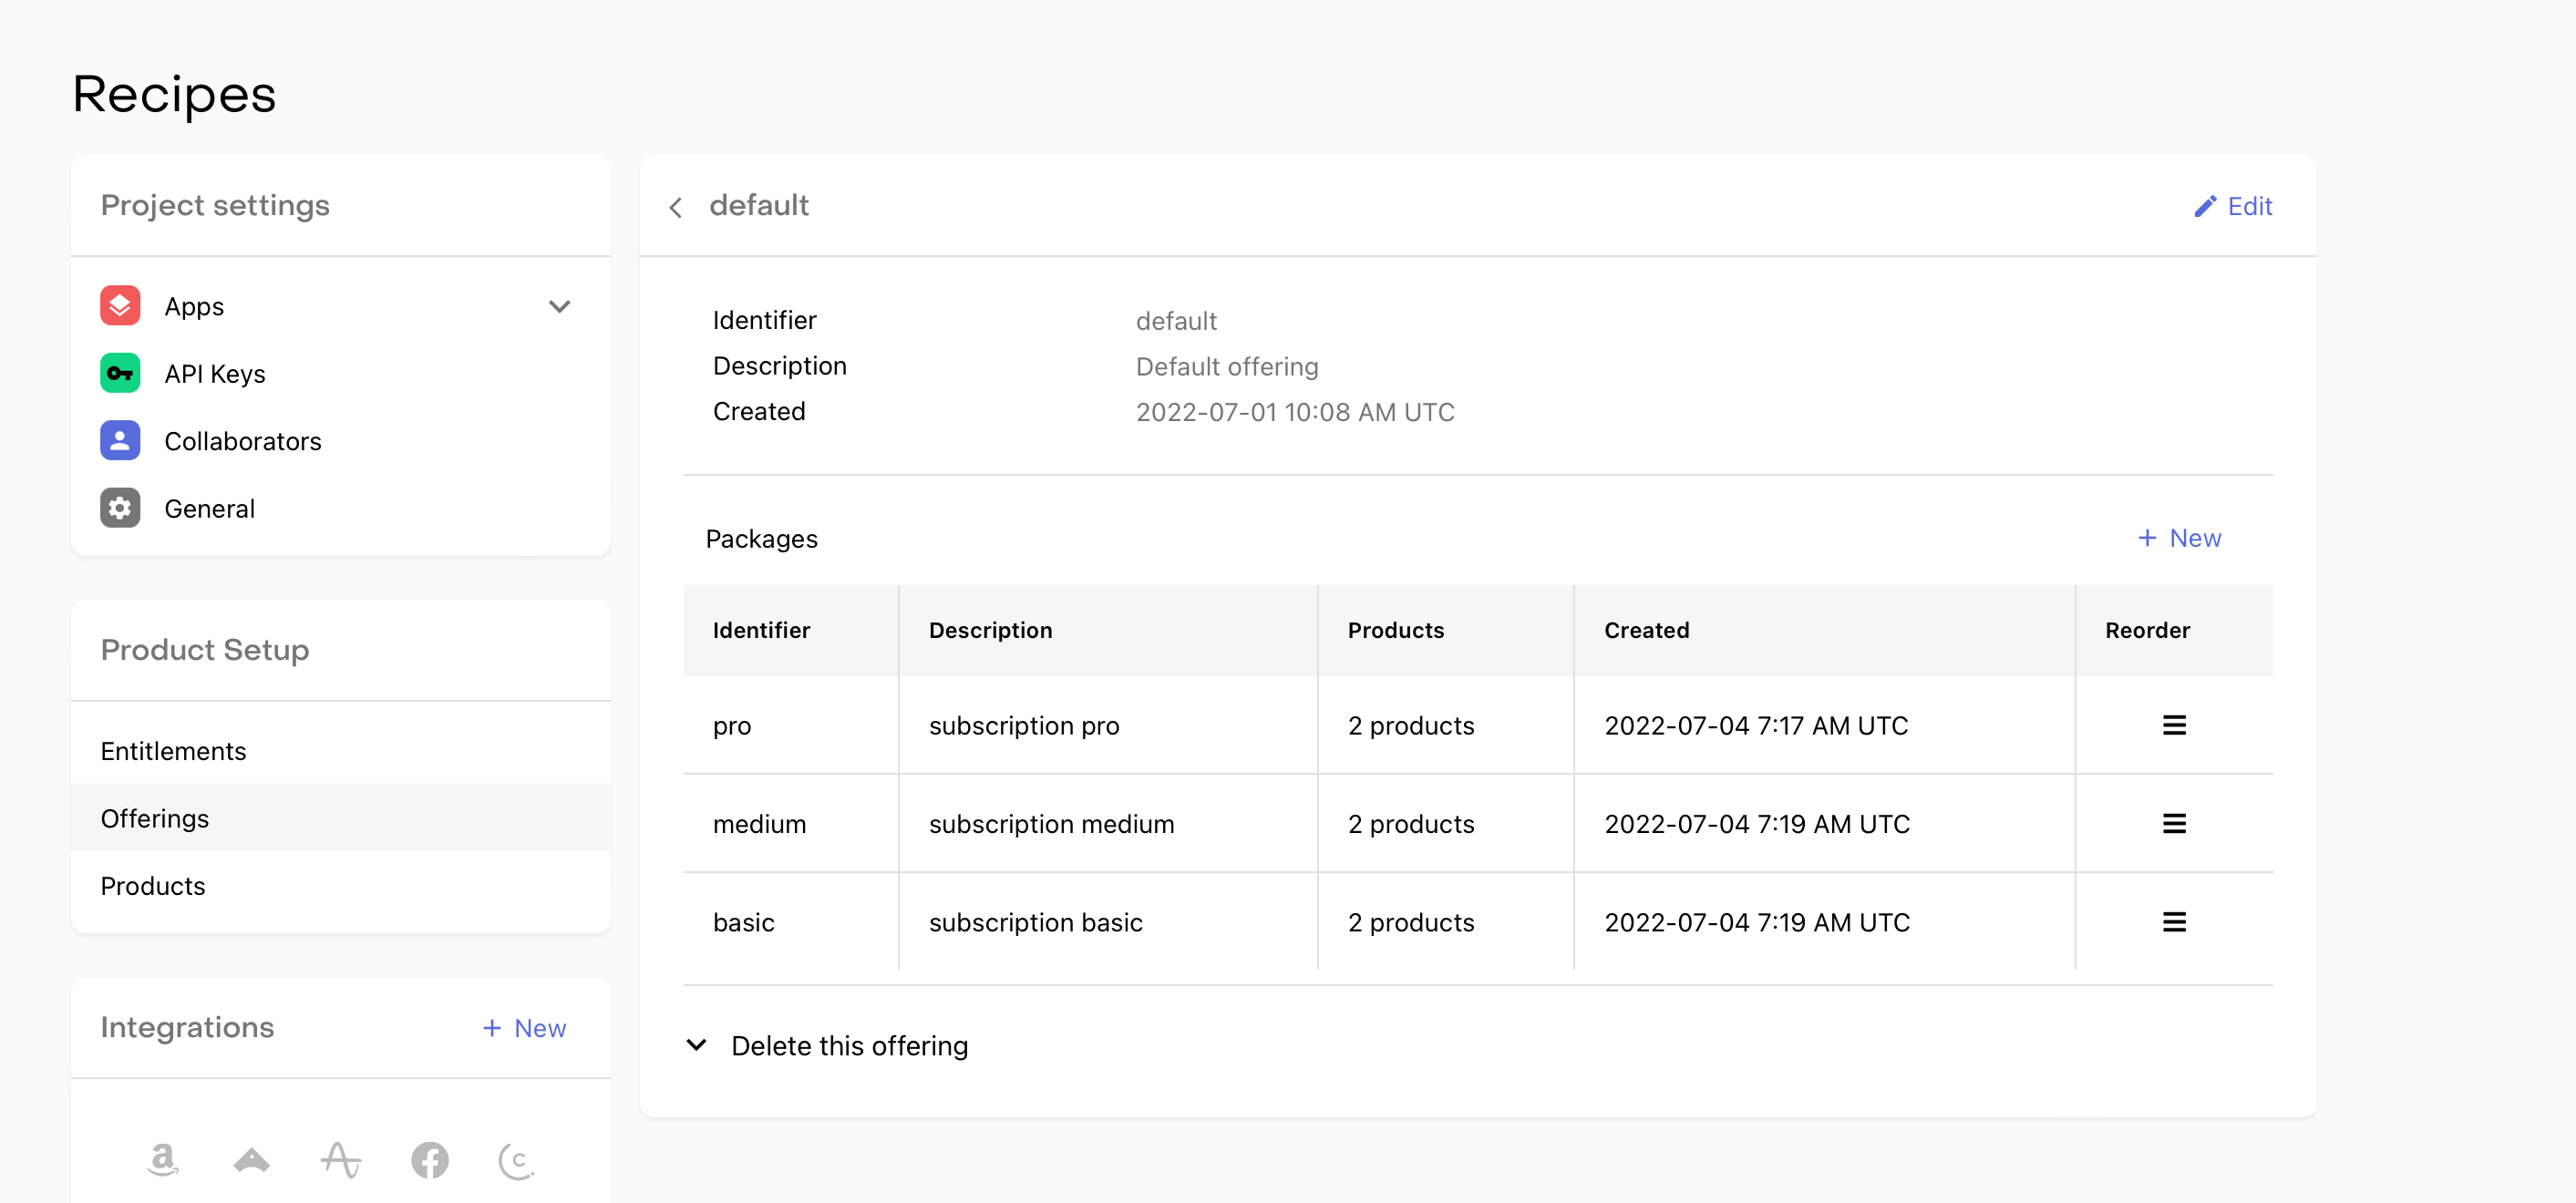Click the green API Keys key icon
Screen dimensions: 2576x1203
click(120, 373)
